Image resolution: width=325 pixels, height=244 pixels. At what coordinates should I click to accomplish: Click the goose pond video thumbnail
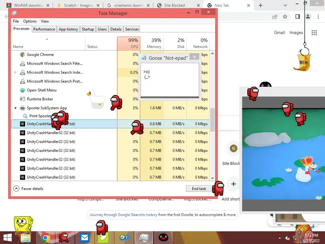[283, 154]
